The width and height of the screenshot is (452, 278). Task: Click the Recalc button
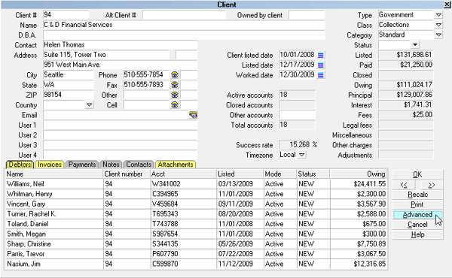(x=417, y=195)
